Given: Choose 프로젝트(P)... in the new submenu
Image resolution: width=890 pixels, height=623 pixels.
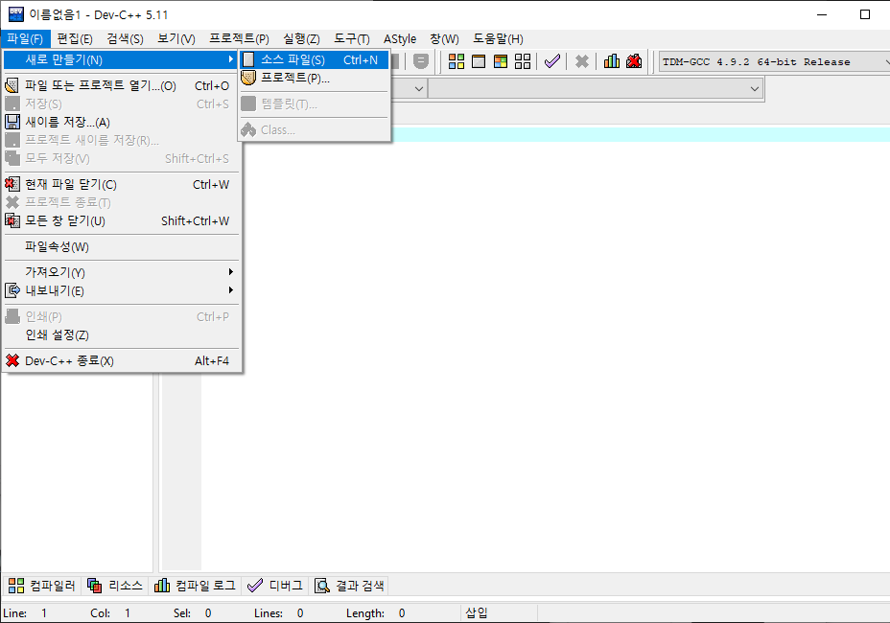Looking at the screenshot, I should point(315,78).
